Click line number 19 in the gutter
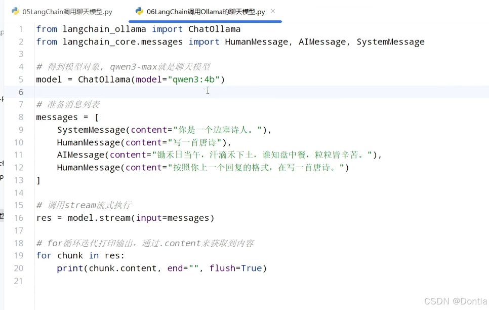This screenshot has height=310, width=489. click(19, 255)
